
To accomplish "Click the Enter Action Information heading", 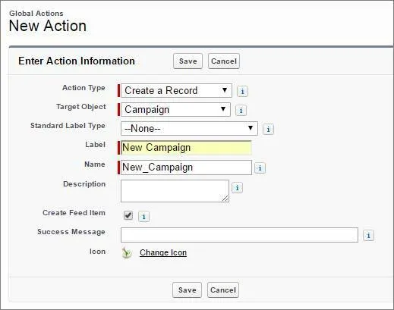I will click(x=77, y=61).
